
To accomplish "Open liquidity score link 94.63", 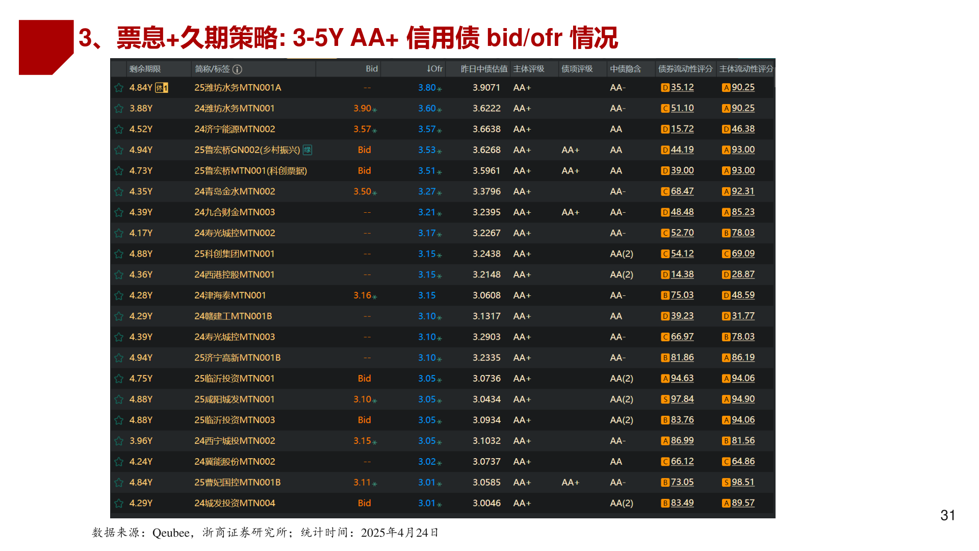I will coord(682,379).
